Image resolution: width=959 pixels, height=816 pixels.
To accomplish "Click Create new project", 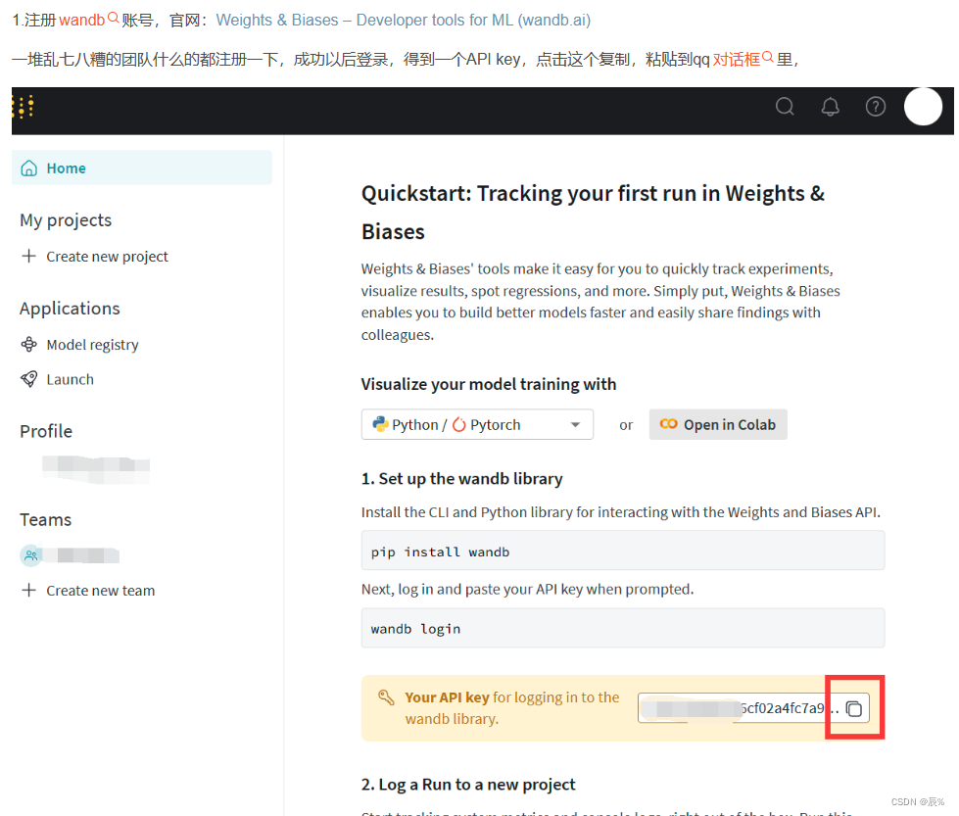I will pos(107,257).
